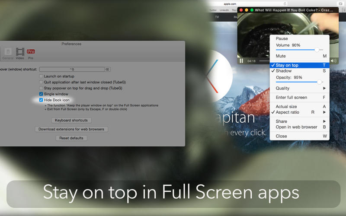Choose Pause from the context menu
The height and width of the screenshot is (216, 346).
point(299,38)
